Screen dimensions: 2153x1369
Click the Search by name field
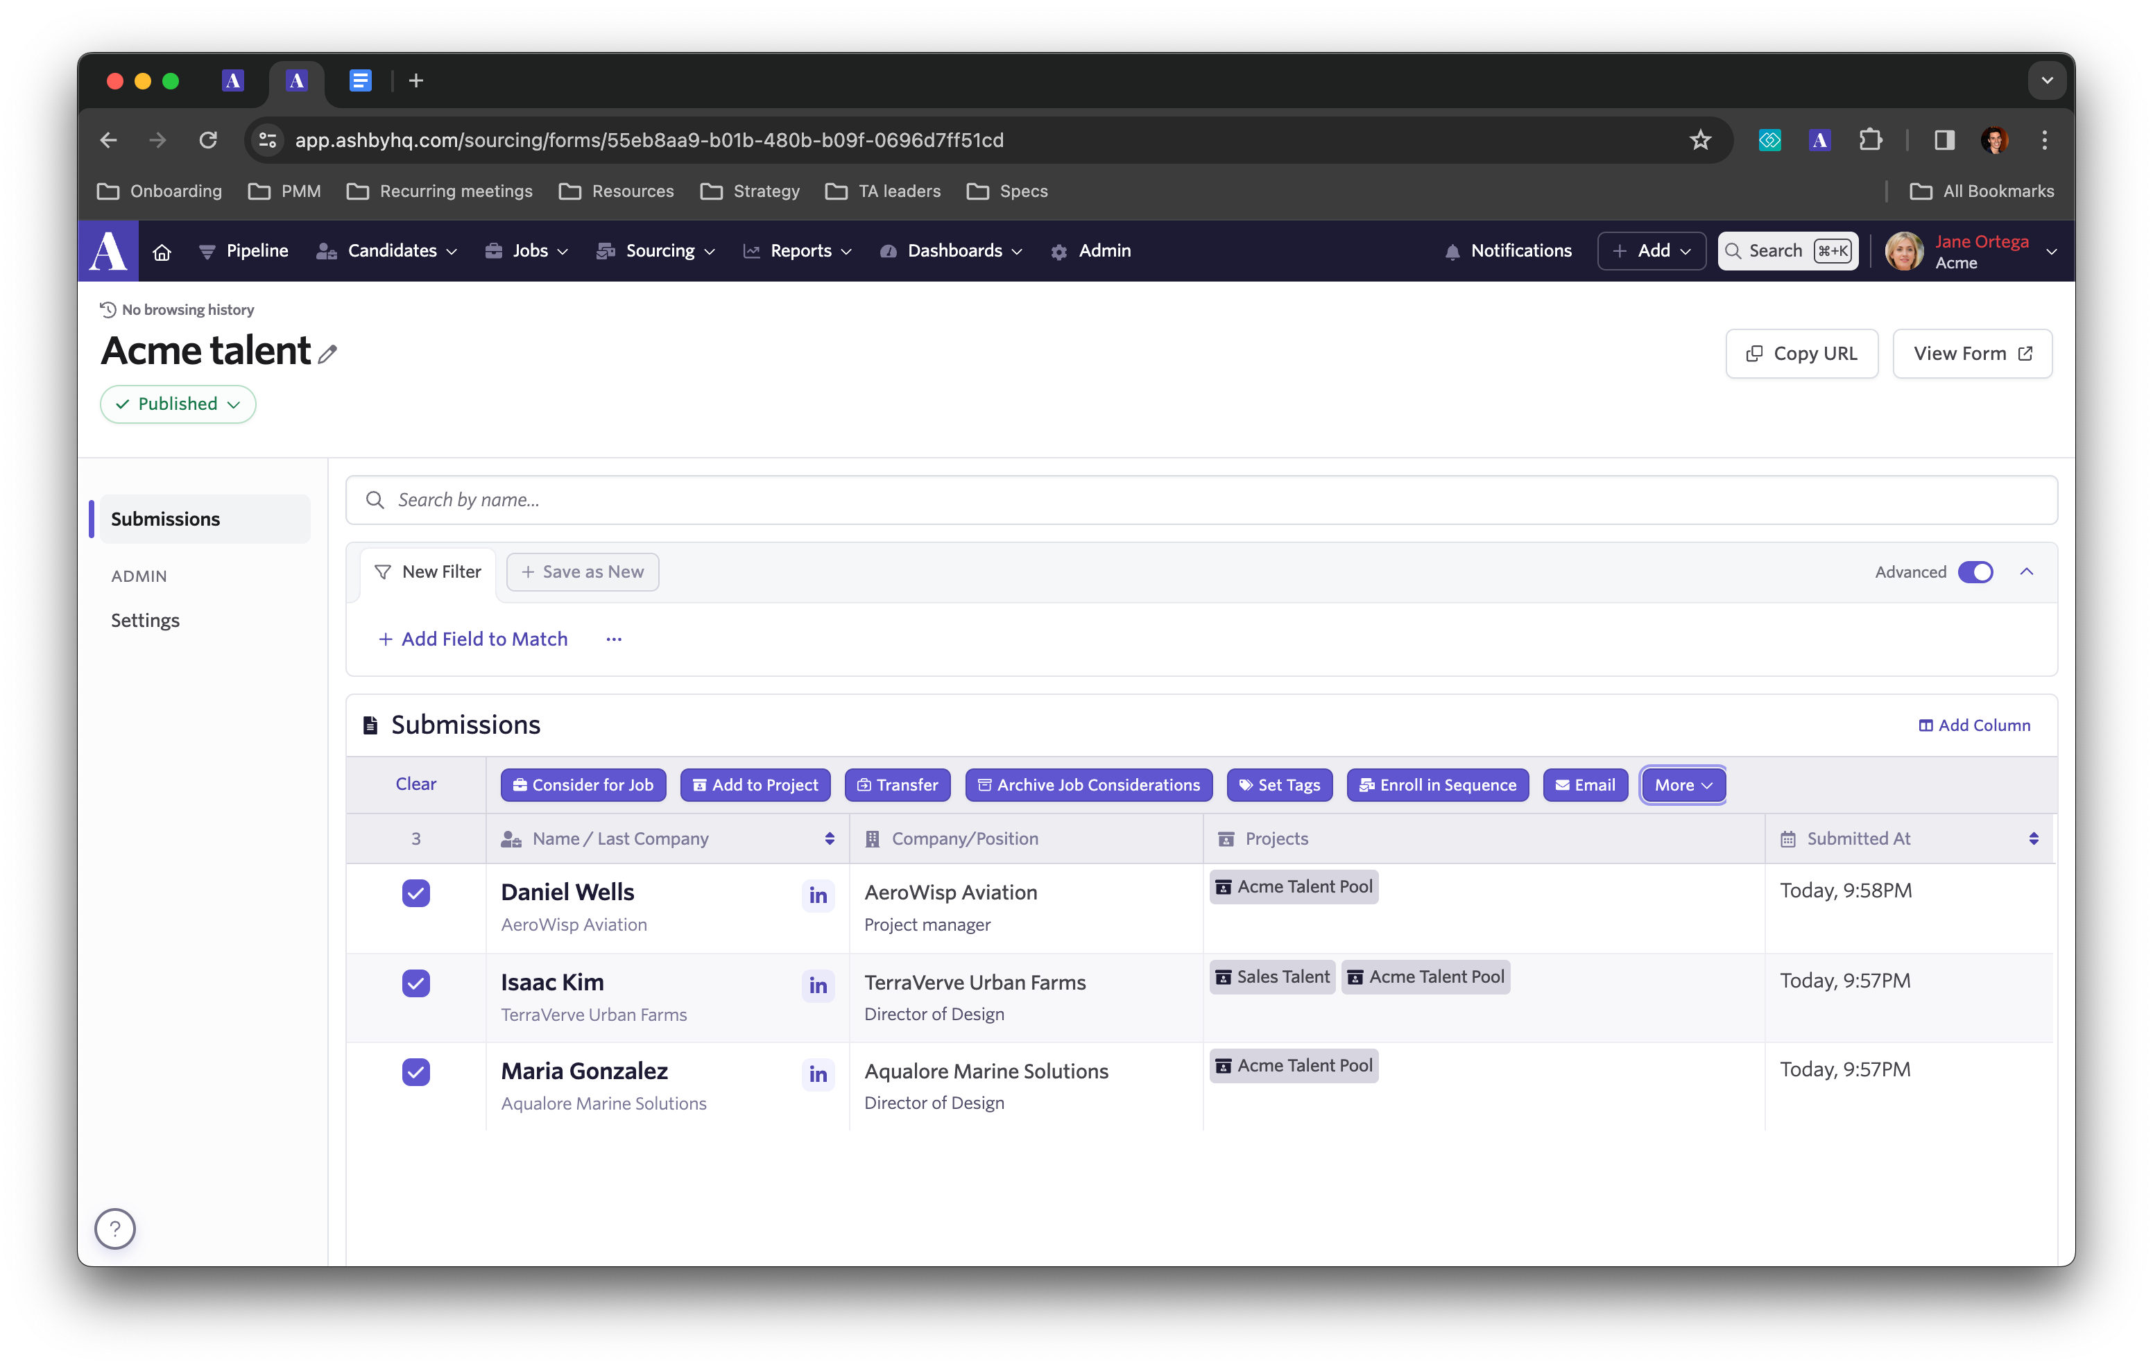(x=1201, y=500)
